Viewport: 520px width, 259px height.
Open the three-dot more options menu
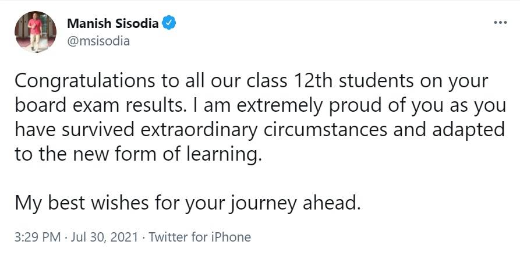500,23
